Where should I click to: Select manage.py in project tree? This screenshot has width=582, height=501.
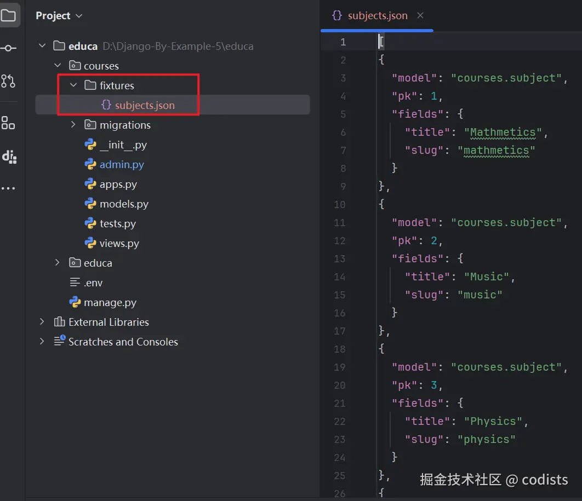pos(110,302)
